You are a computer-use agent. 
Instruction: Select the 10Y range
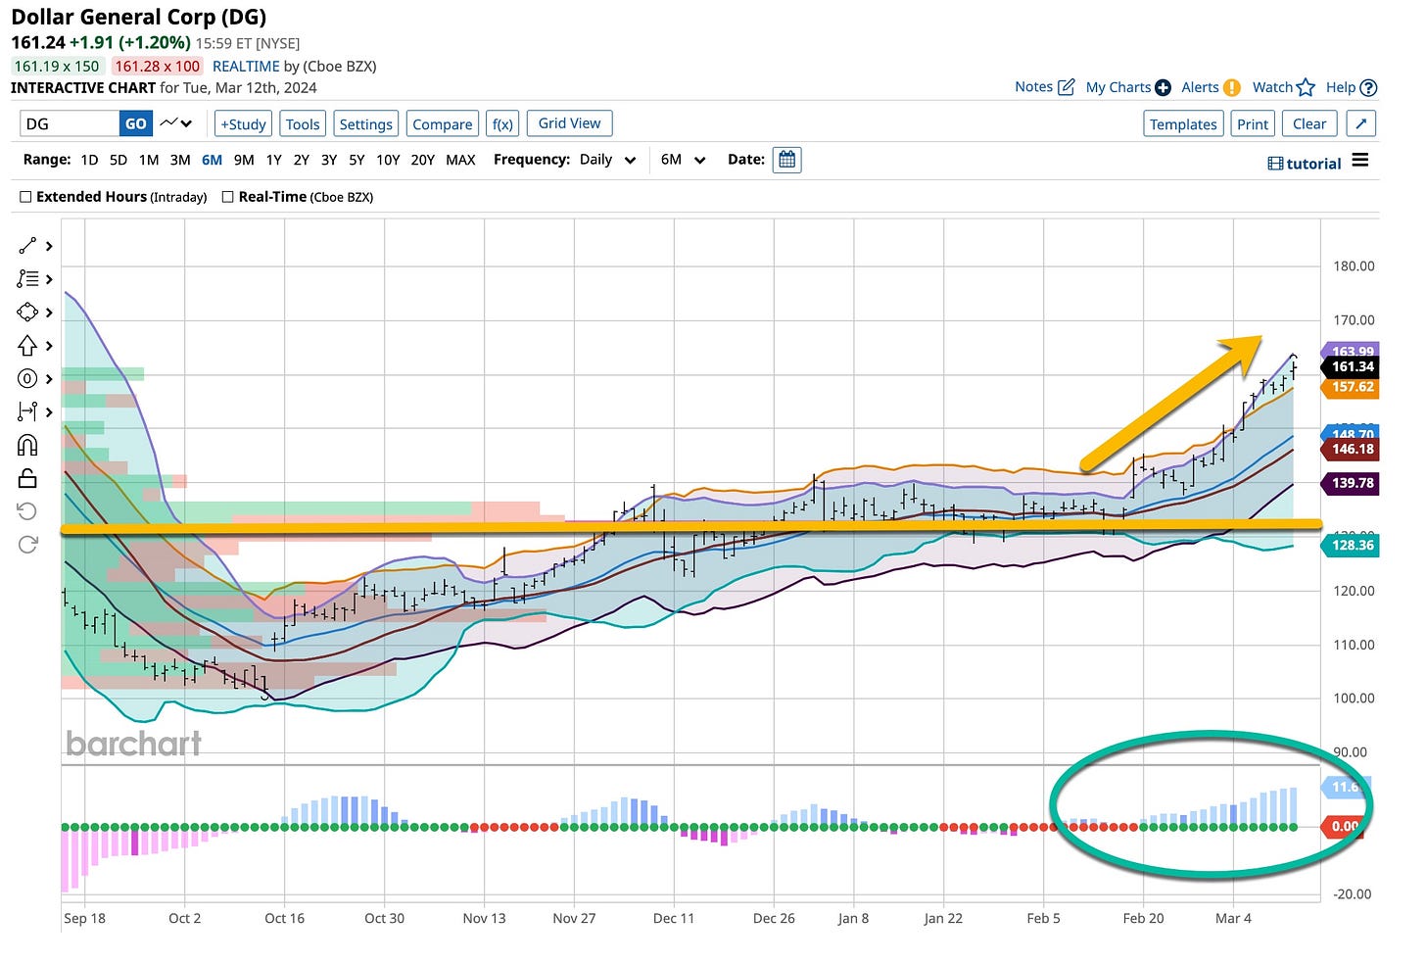pyautogui.click(x=388, y=160)
